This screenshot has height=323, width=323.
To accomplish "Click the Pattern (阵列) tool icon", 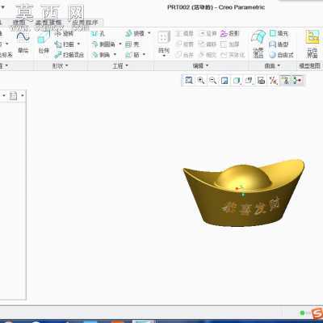I will click(x=164, y=38).
